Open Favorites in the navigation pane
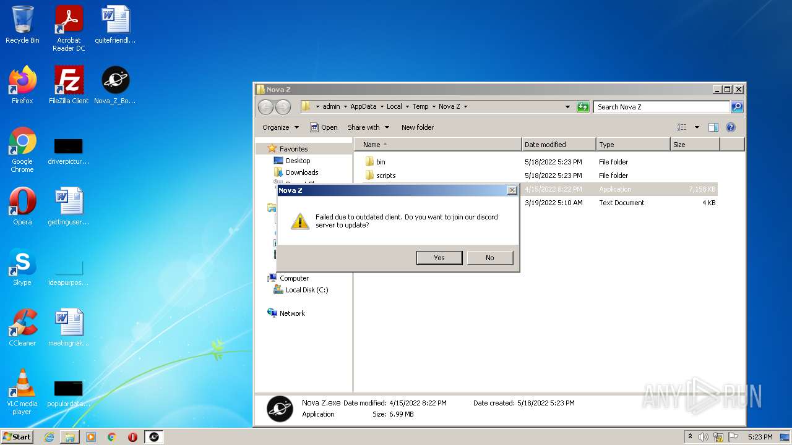 (293, 149)
